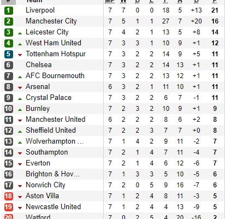The height and width of the screenshot is (219, 225).
Task: Click the Crystal Palace team name
Action: coord(49,98)
